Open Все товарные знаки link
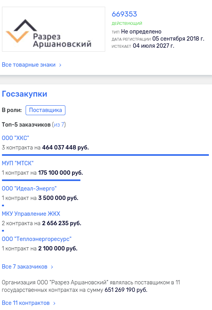Screen dimensions: 212x310 29,65
